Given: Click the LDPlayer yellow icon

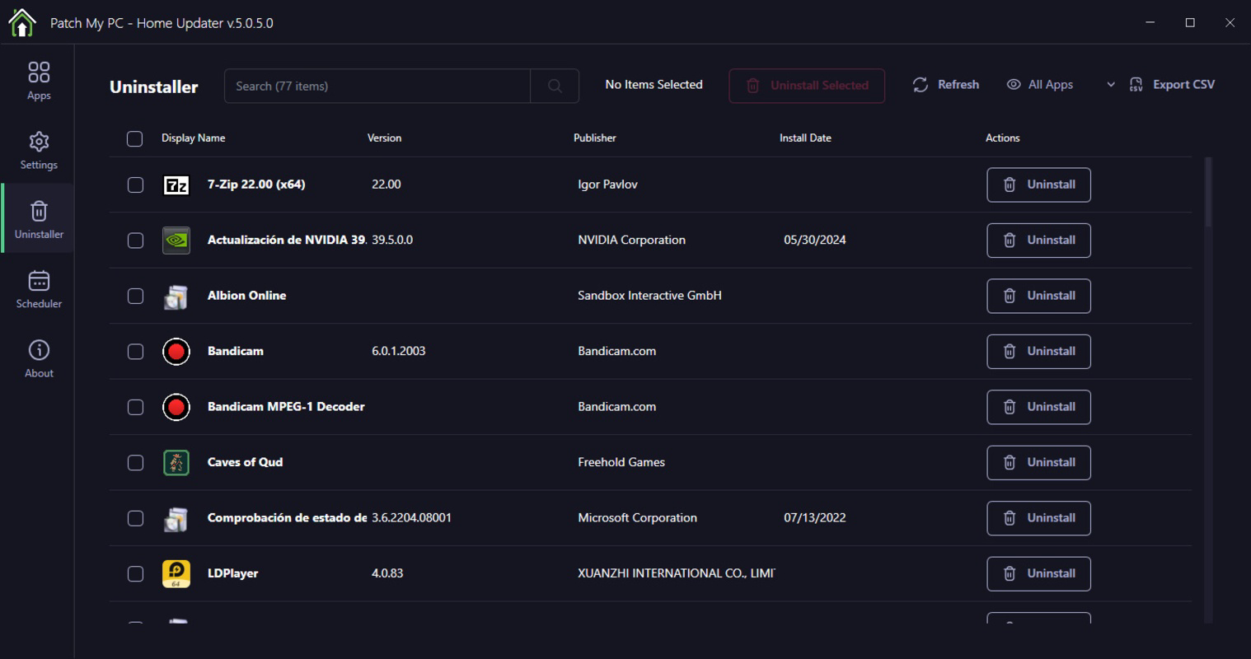Looking at the screenshot, I should (176, 574).
